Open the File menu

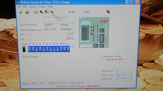point(19,7)
